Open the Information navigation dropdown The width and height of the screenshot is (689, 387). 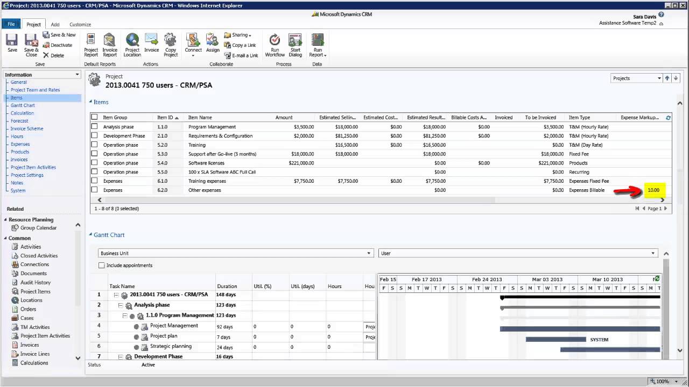click(x=78, y=75)
